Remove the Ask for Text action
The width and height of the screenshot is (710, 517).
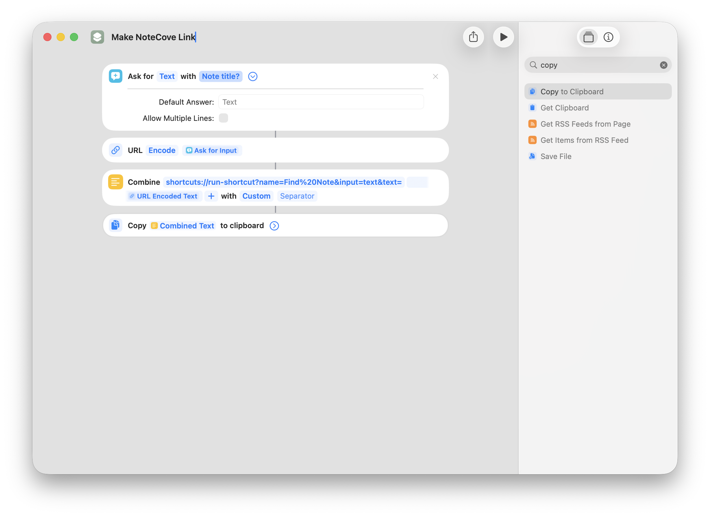(x=435, y=76)
